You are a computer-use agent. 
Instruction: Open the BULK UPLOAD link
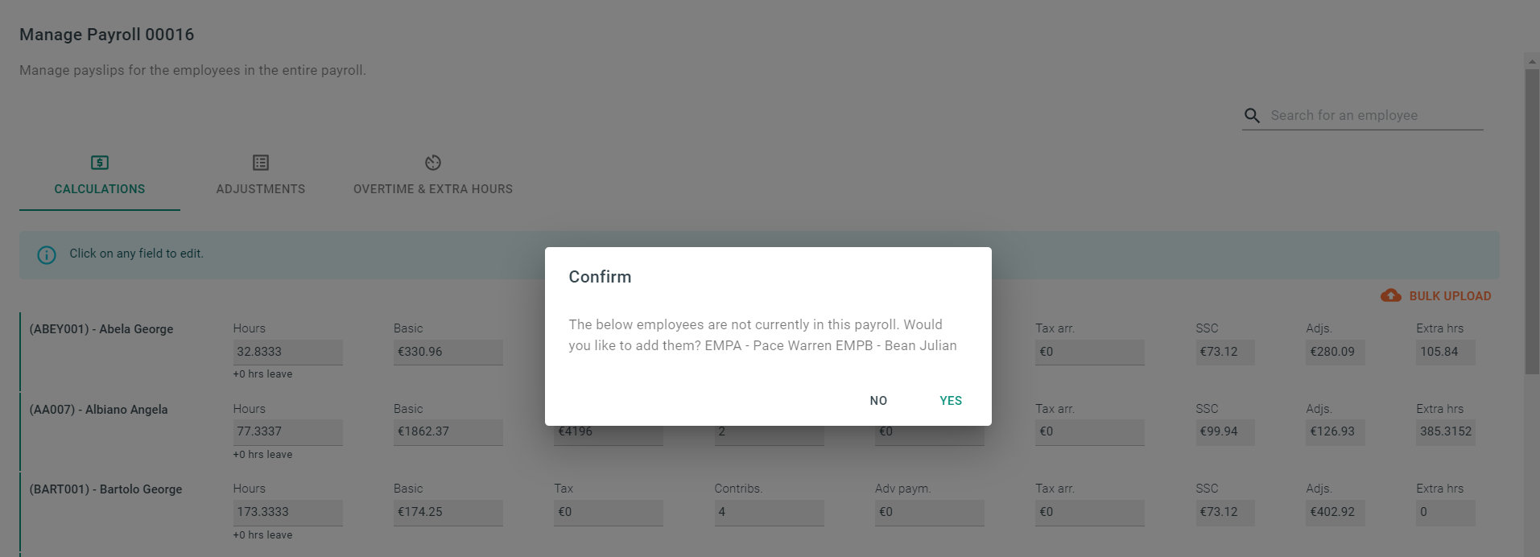click(1450, 296)
